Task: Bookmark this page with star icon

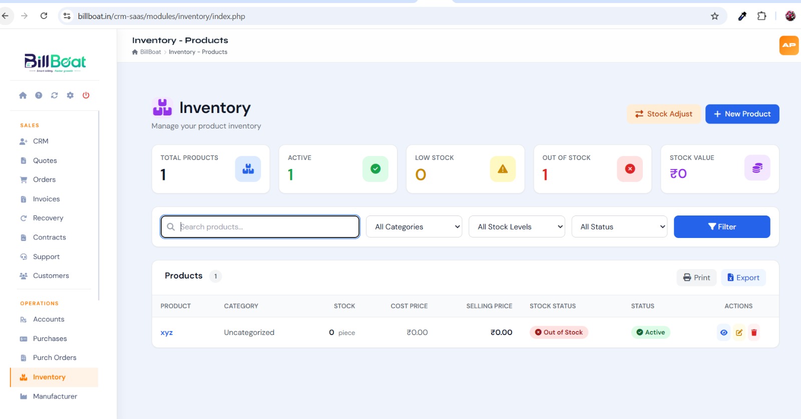Action: tap(715, 16)
